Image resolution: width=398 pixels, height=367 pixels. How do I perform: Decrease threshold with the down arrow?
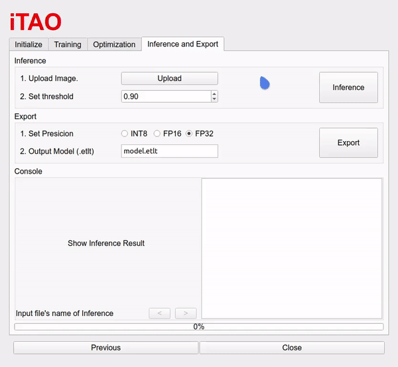coord(214,99)
